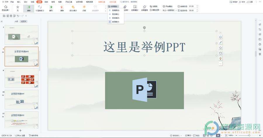Click the 批注 comments button in status bar
This screenshot has height=138, width=263.
[197, 135]
